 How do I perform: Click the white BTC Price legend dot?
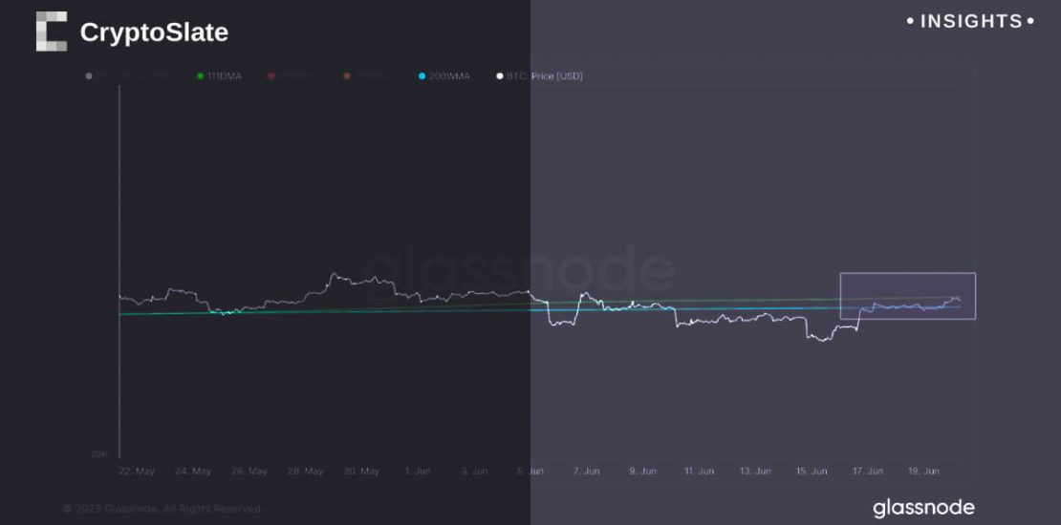point(500,76)
